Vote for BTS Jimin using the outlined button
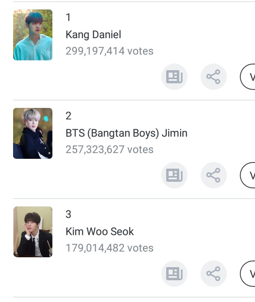Image resolution: width=255 pixels, height=302 pixels. pyautogui.click(x=248, y=175)
